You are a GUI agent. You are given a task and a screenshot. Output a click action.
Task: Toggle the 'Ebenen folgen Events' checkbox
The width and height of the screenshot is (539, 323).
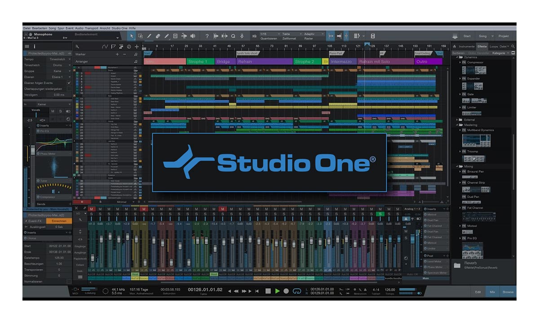tap(69, 83)
